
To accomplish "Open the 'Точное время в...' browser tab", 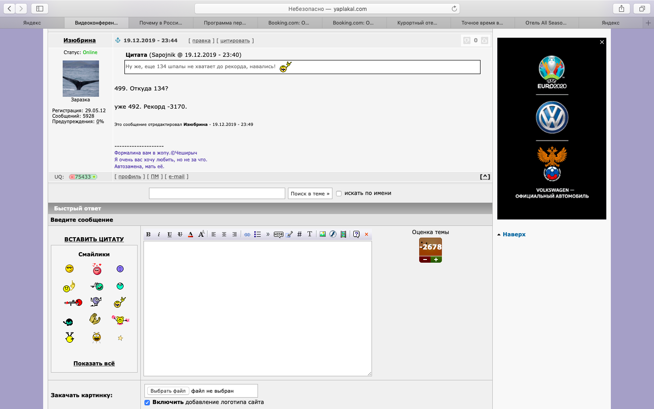I will tap(482, 23).
